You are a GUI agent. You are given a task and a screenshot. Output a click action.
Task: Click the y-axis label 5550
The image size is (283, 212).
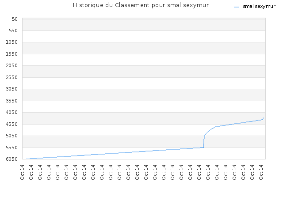12,148
